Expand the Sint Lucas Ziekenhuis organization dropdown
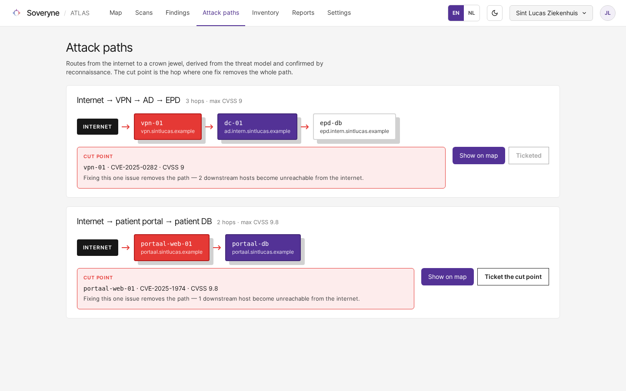The image size is (626, 391). pos(551,13)
